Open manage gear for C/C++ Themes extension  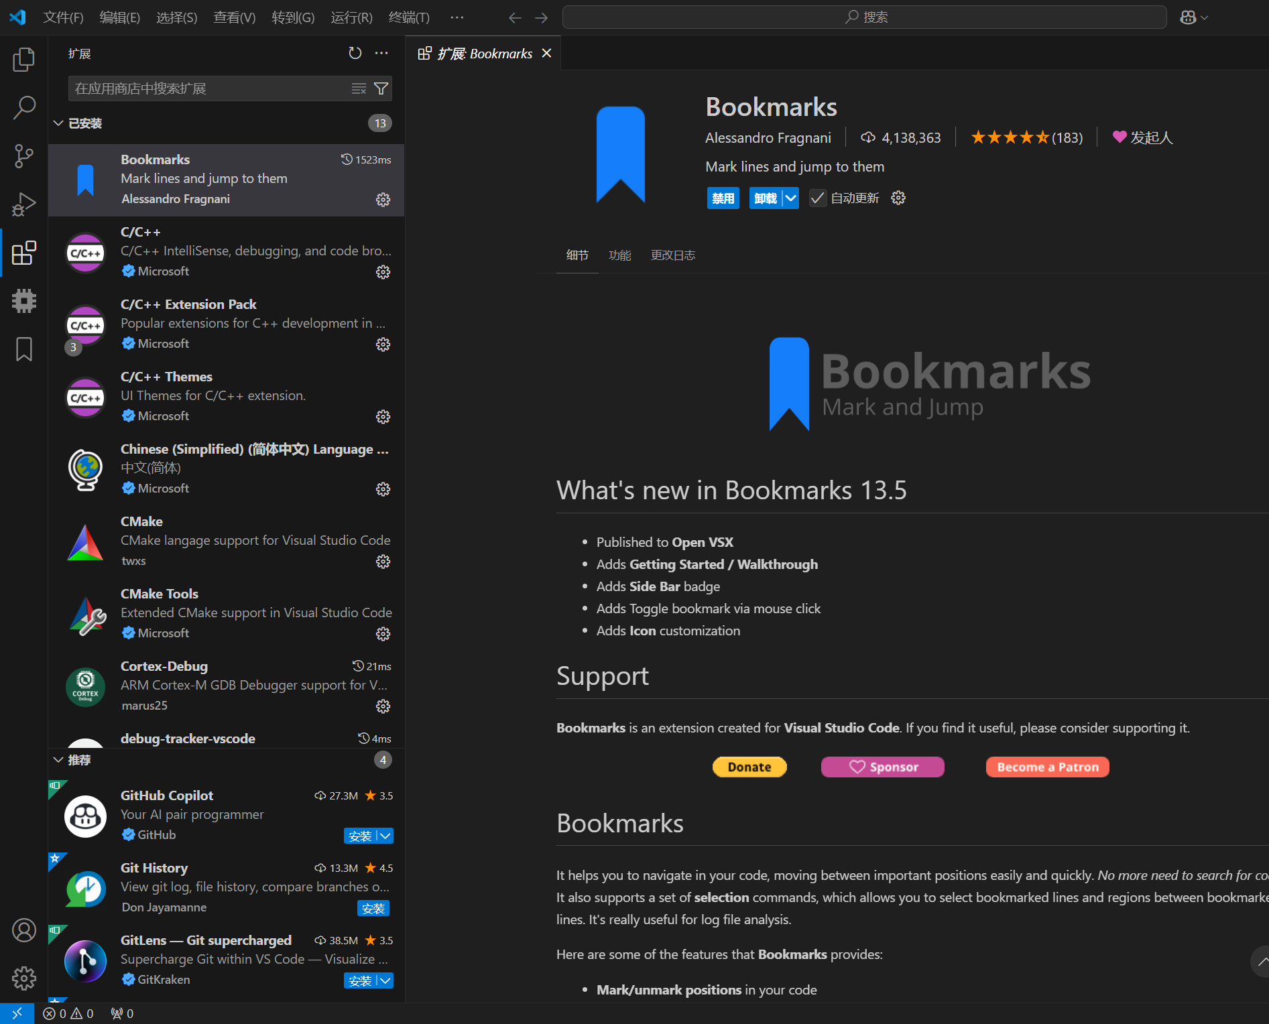click(x=383, y=417)
